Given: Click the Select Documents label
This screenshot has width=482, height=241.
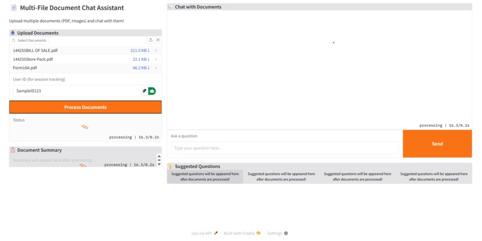Looking at the screenshot, I should (32, 40).
